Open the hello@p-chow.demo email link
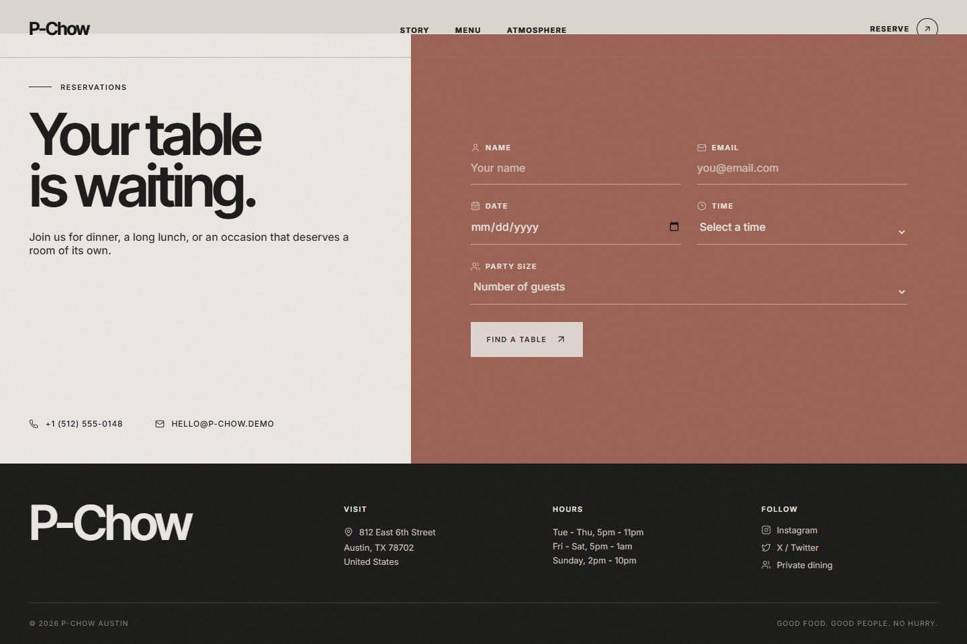 222,424
